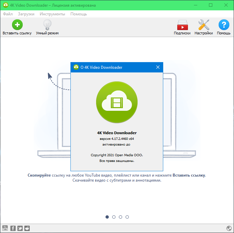Click the small logo in the About dialog title bar
This screenshot has width=234, height=233.
(x=76, y=67)
